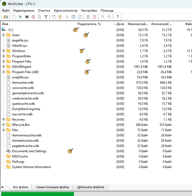Select the wowcache.wdb file

point(23,88)
